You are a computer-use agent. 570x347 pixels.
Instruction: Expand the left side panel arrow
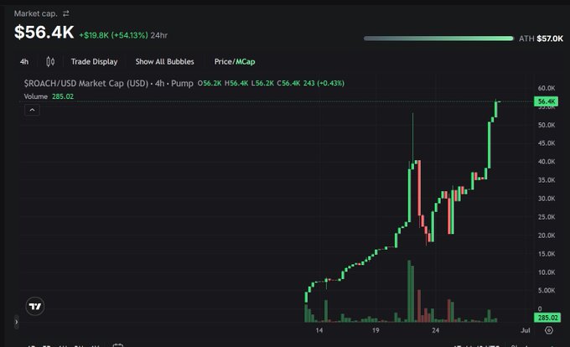[17, 322]
